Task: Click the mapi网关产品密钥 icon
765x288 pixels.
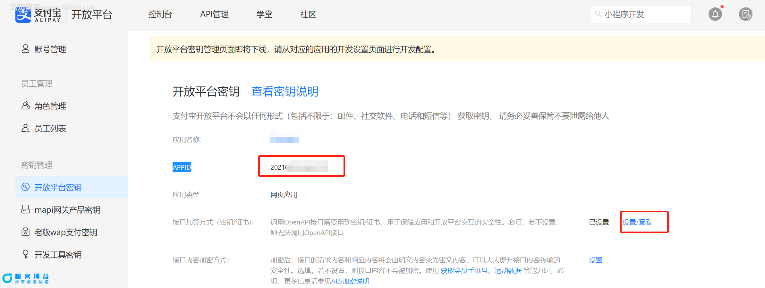Action: (25, 209)
